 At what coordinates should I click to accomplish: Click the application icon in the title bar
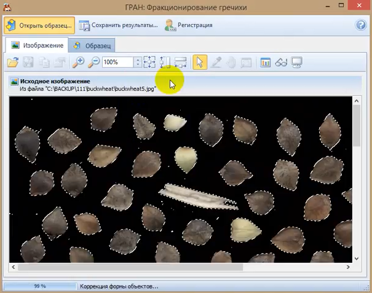point(7,7)
